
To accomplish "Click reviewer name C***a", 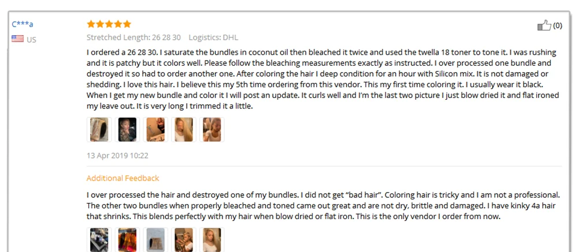I will click(23, 24).
